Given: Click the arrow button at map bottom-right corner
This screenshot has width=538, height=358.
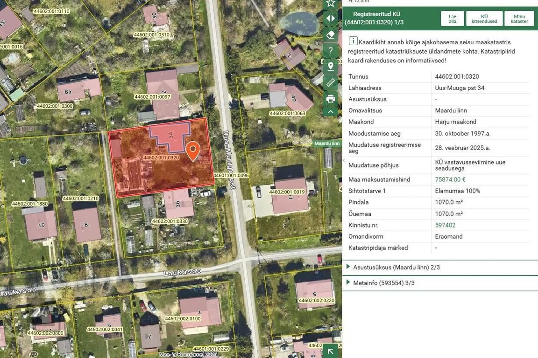Looking at the screenshot, I should point(331,351).
